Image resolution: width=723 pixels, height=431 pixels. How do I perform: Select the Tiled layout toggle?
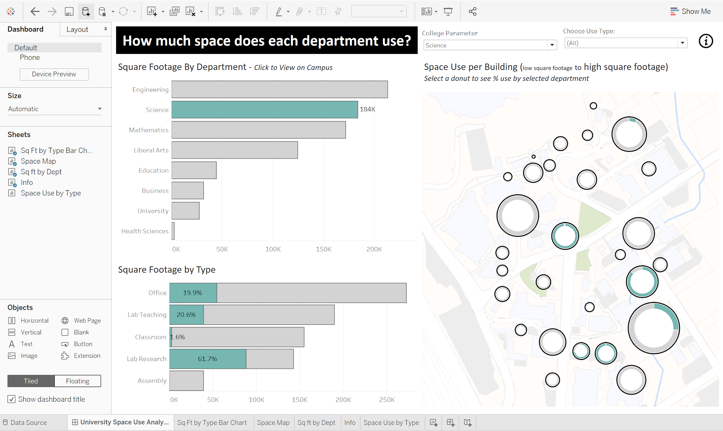31,381
